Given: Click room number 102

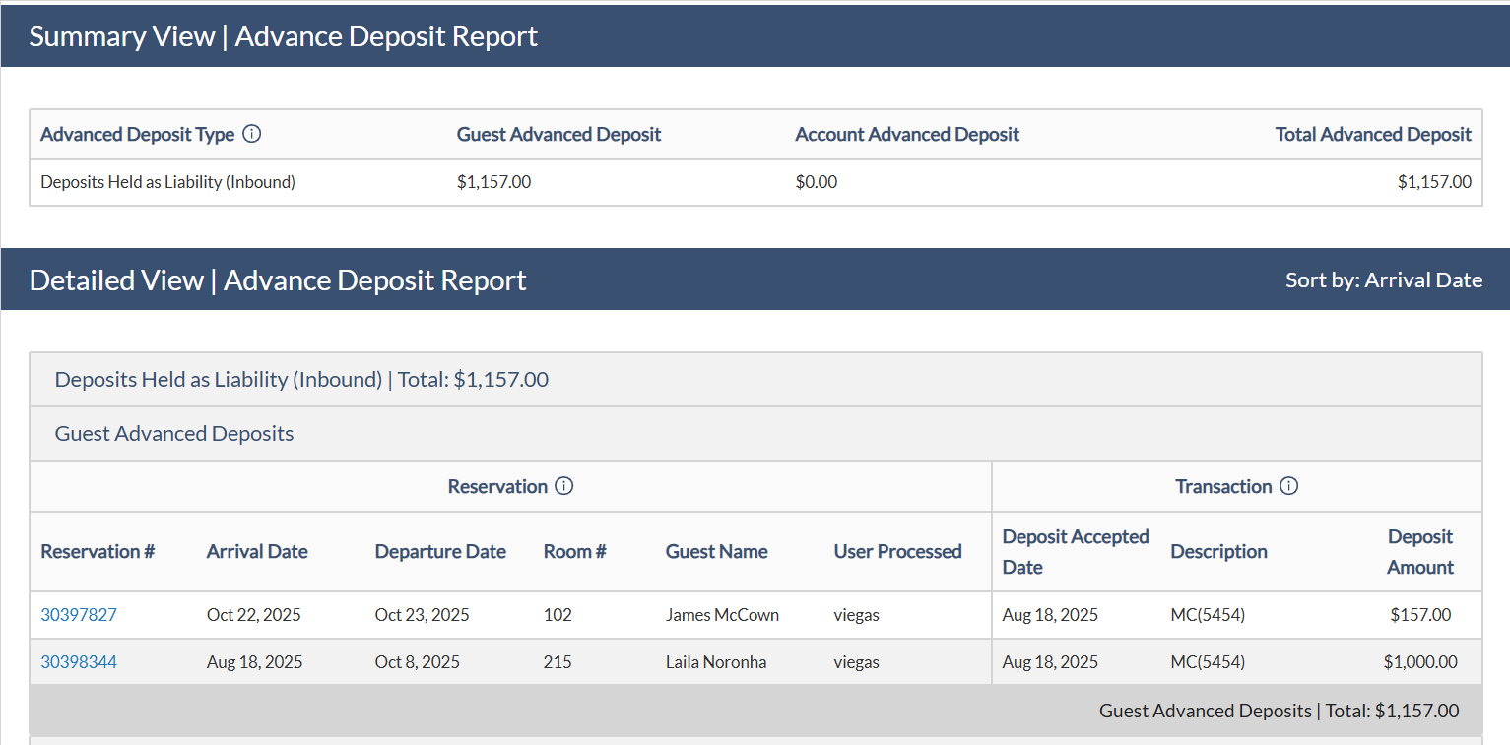Looking at the screenshot, I should pyautogui.click(x=558, y=615).
